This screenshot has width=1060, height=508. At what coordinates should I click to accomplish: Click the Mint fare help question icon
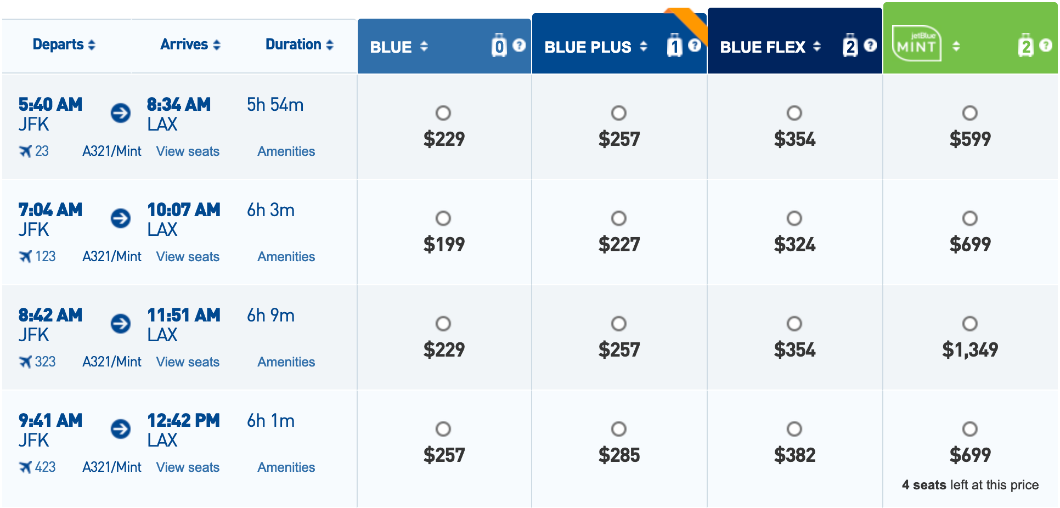[1045, 46]
